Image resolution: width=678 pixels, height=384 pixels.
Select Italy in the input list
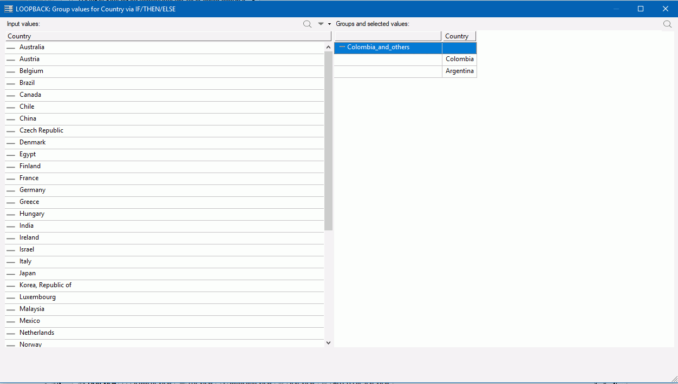(165, 262)
